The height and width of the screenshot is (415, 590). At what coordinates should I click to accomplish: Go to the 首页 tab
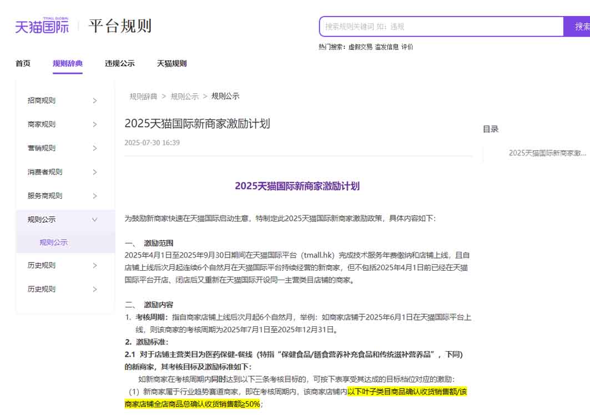[23, 64]
